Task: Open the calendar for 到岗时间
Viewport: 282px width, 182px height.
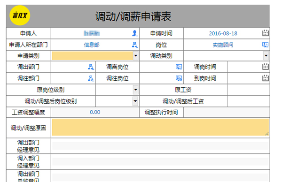Action: click(x=266, y=78)
